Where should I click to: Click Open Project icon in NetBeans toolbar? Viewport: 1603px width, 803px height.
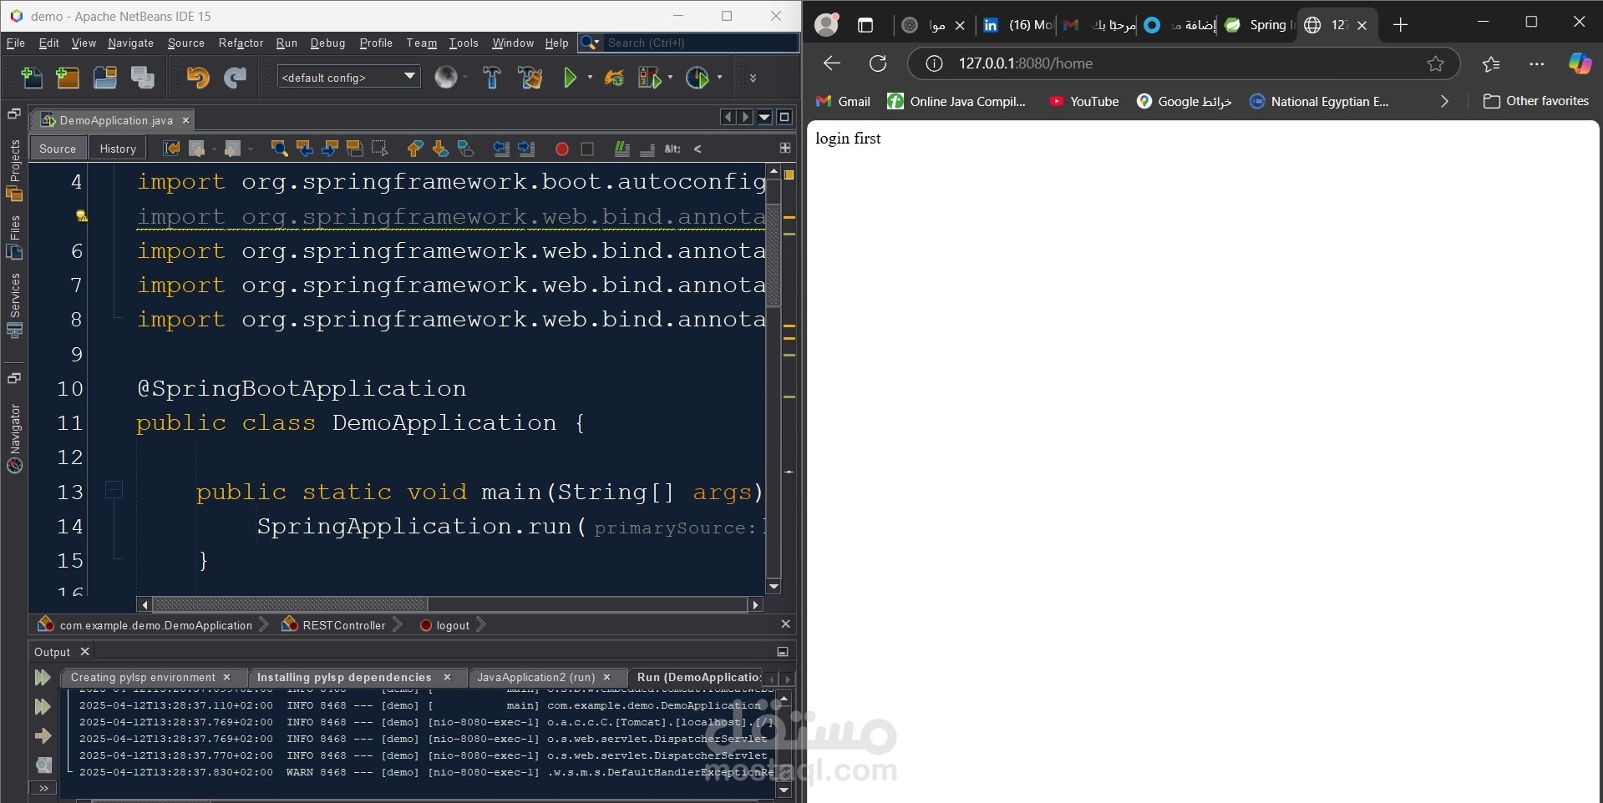click(105, 78)
